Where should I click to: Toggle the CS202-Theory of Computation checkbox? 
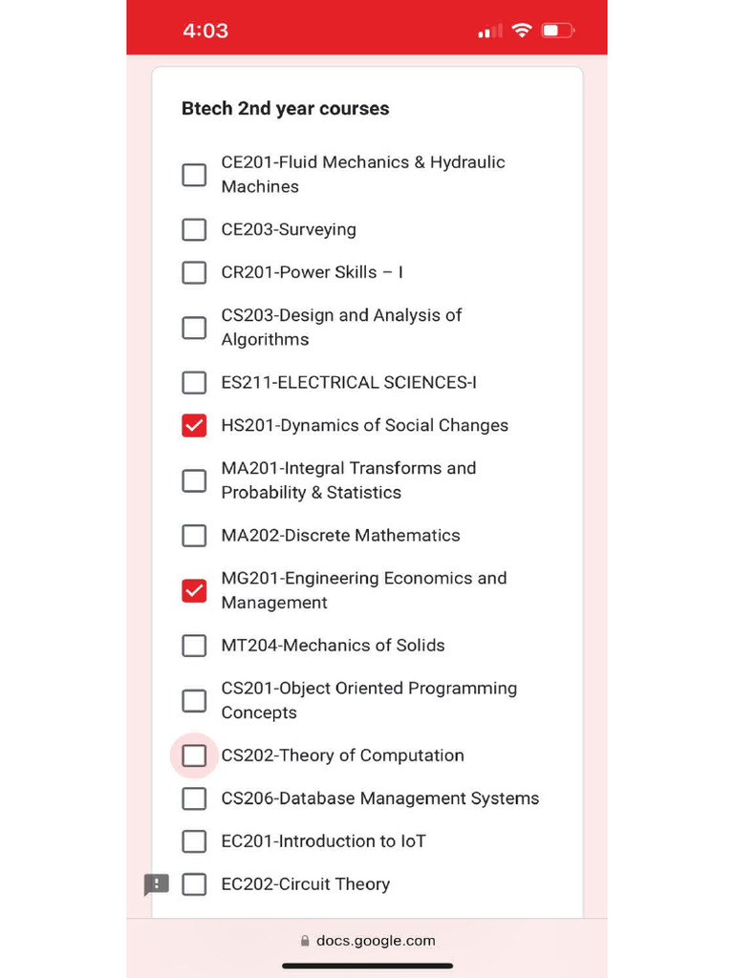194,755
